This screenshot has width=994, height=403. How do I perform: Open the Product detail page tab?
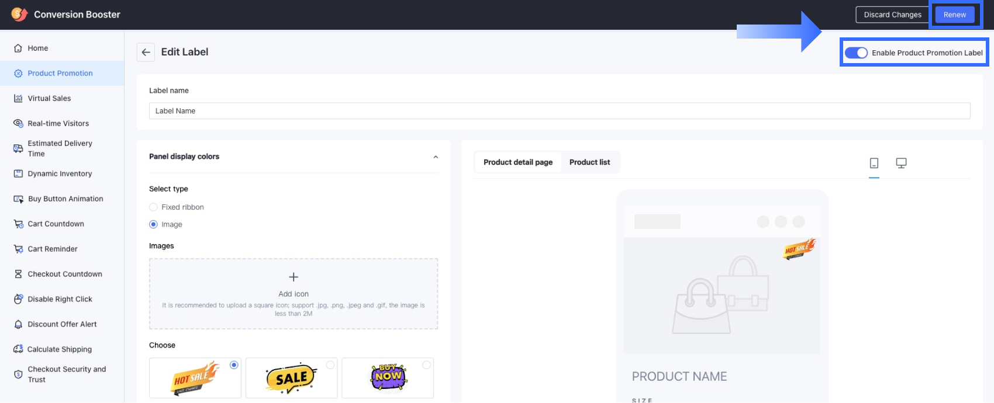tap(518, 162)
